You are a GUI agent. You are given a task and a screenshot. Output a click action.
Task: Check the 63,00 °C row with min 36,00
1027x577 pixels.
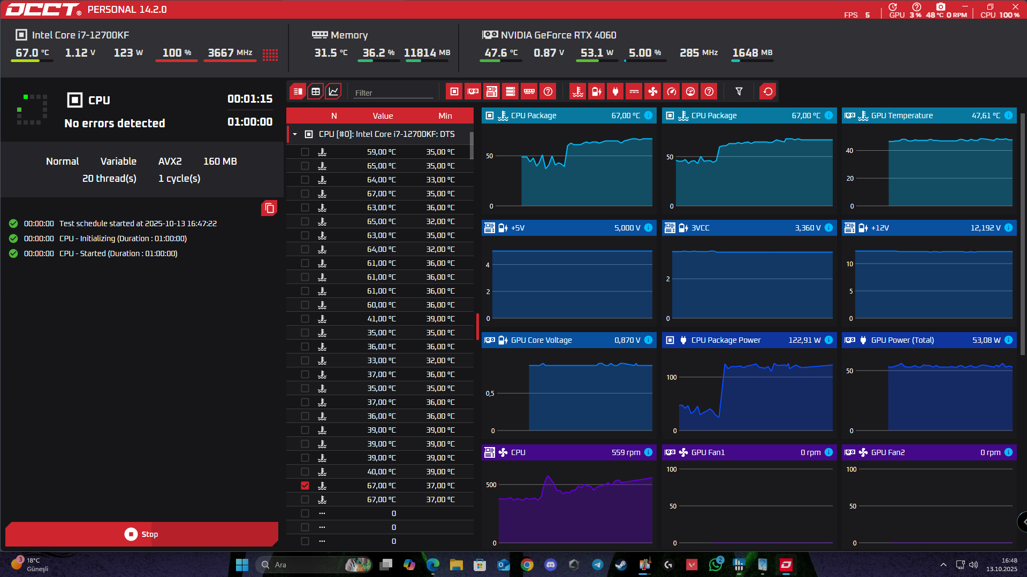point(305,207)
